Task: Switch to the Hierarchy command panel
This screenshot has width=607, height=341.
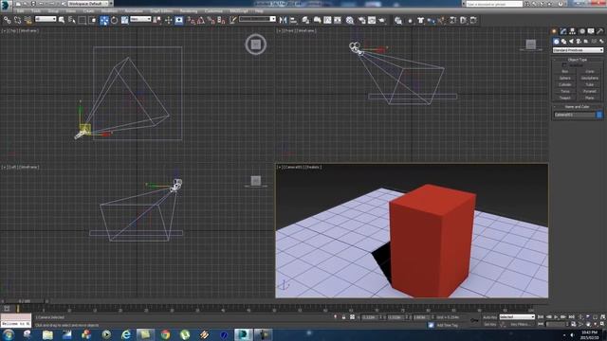Action: pyautogui.click(x=572, y=31)
